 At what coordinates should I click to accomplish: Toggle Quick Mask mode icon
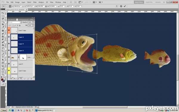3,84
